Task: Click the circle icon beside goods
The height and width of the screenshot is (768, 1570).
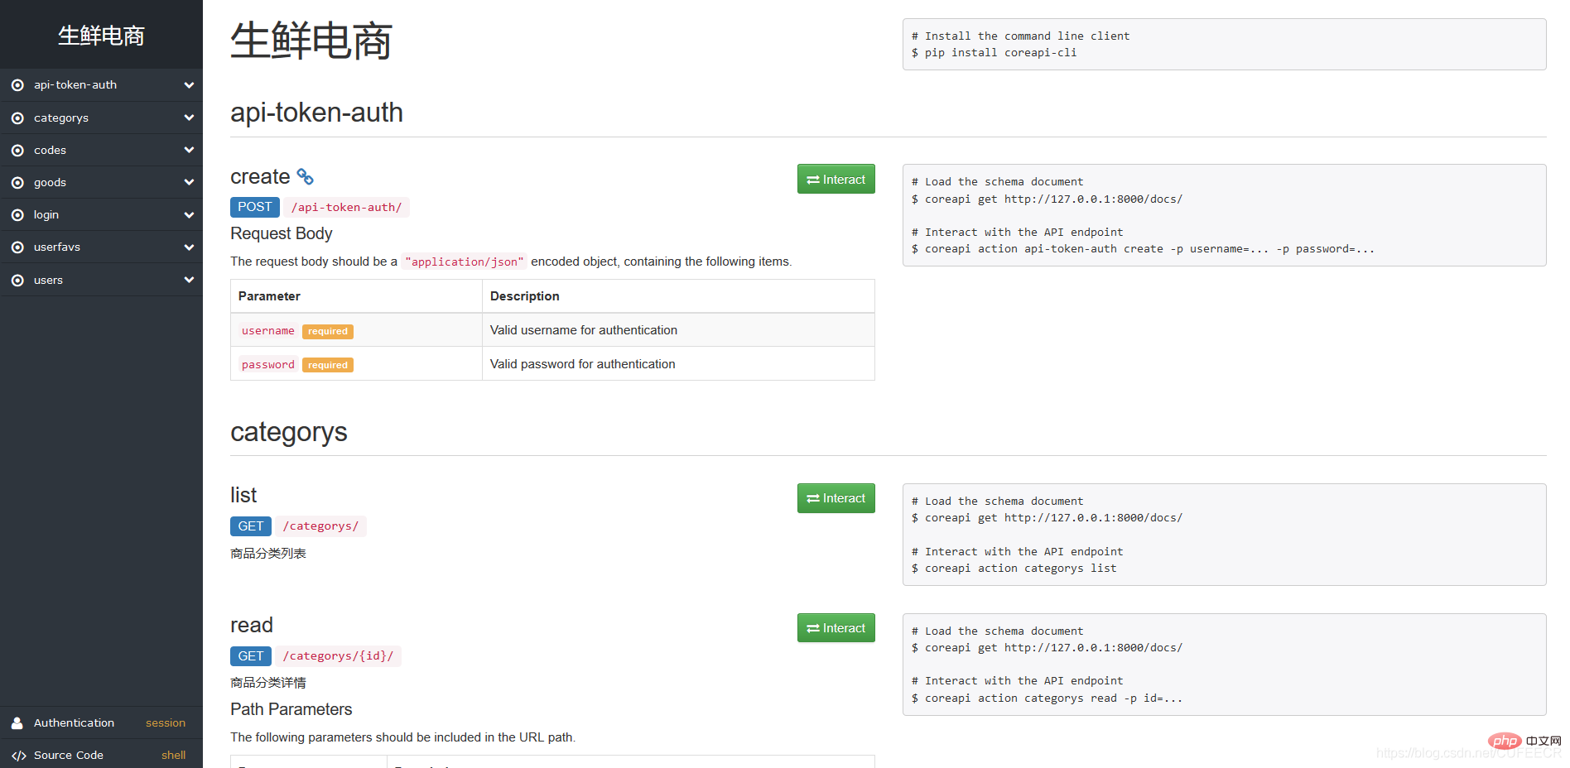Action: [17, 183]
